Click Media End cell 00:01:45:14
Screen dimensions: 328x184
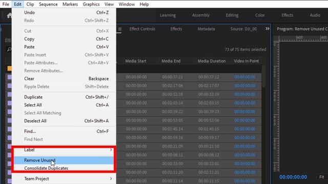[172, 129]
